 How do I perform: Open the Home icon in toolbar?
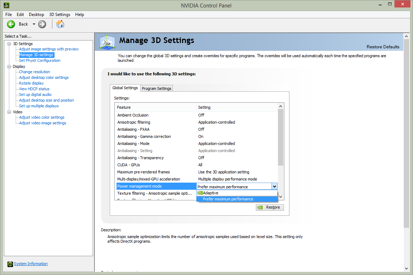tap(60, 24)
